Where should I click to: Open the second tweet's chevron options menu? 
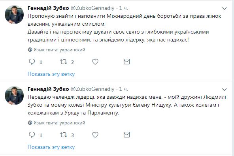224,90
